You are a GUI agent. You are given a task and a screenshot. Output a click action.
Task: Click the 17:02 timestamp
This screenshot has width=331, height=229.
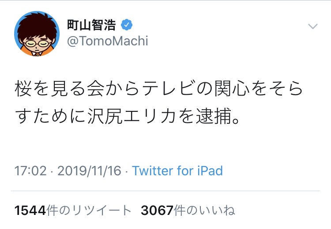(x=30, y=170)
